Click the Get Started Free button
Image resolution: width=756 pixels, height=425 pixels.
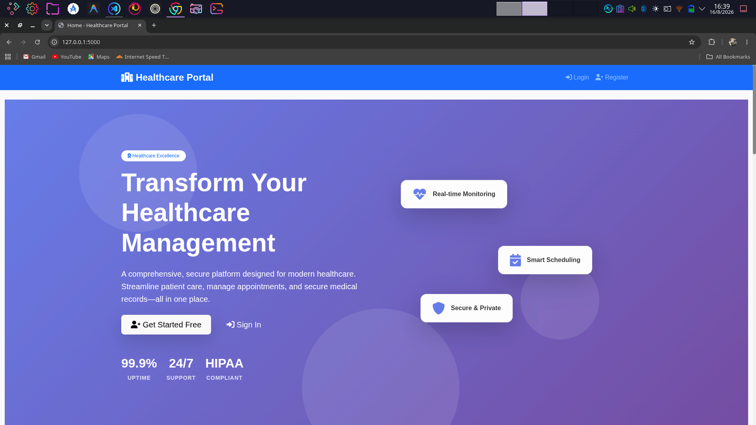(166, 325)
